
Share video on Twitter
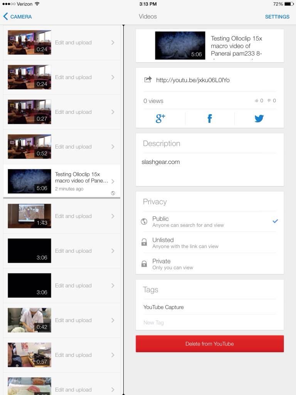(x=259, y=119)
